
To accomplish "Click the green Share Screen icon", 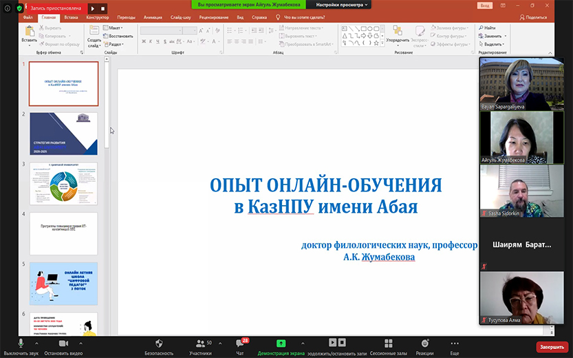I will pos(281,344).
